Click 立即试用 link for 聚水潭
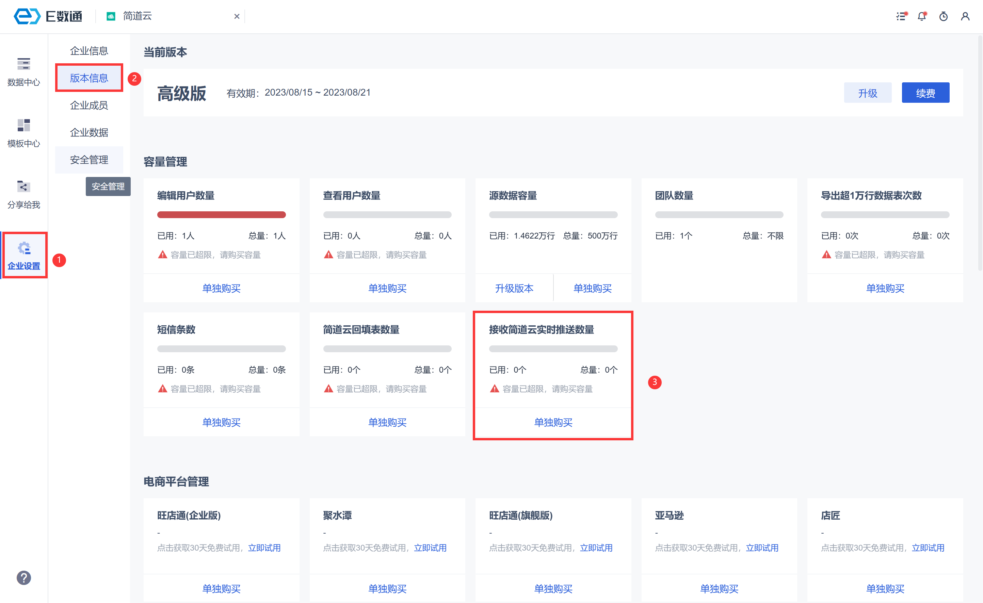 [430, 548]
